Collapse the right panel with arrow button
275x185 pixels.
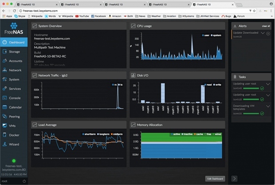tap(234, 179)
